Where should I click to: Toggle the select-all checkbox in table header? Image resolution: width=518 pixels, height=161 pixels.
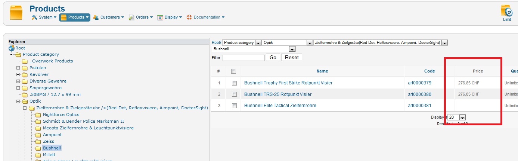(x=234, y=71)
